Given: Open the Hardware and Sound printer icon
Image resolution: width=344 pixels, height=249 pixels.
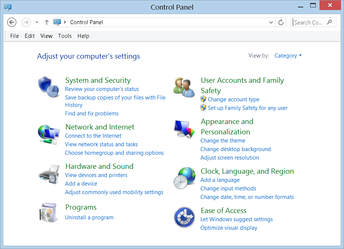Looking at the screenshot, I should point(49,174).
